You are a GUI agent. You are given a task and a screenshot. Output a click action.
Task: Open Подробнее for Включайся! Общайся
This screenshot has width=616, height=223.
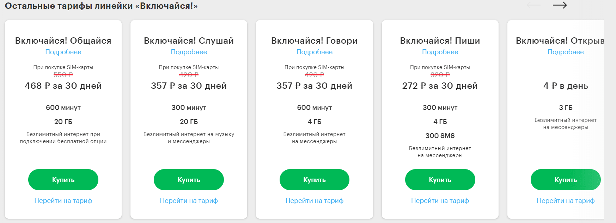[x=63, y=52]
